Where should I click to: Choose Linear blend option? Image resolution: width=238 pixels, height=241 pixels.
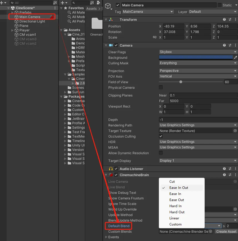(182, 218)
